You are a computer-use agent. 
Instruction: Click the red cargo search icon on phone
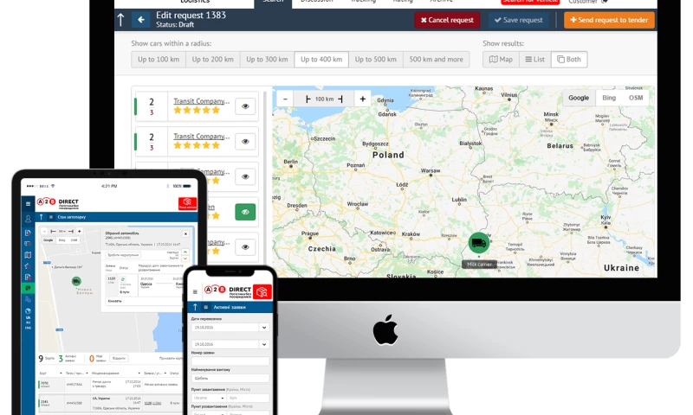tap(262, 292)
